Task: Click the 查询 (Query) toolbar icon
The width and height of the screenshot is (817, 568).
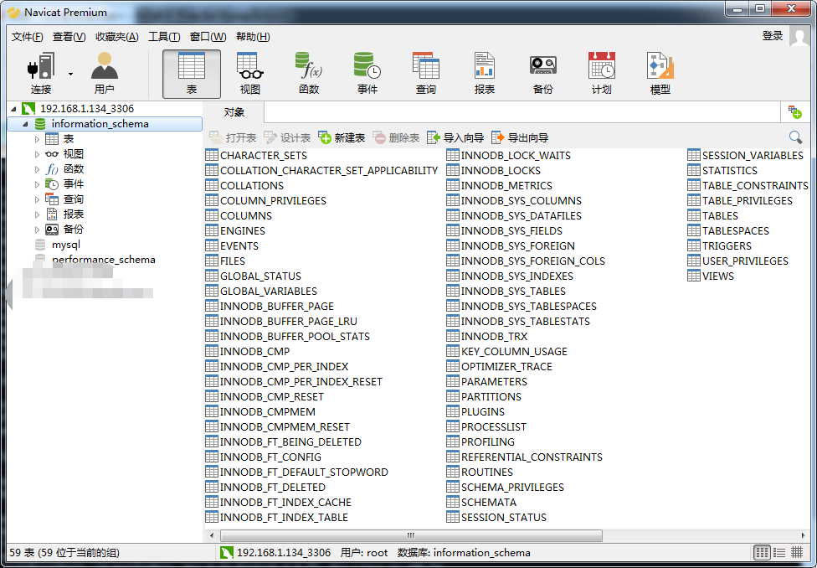Action: (x=425, y=74)
